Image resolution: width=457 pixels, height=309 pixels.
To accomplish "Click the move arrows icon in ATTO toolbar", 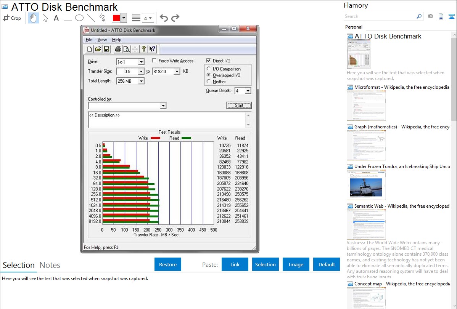I will (x=135, y=49).
